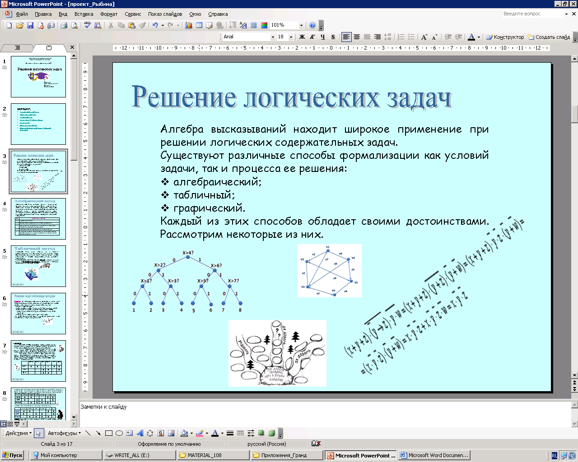Open the Файл menu

22,14
